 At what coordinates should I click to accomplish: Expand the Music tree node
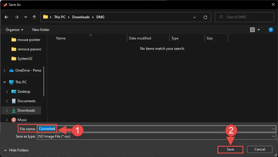coord(7,120)
